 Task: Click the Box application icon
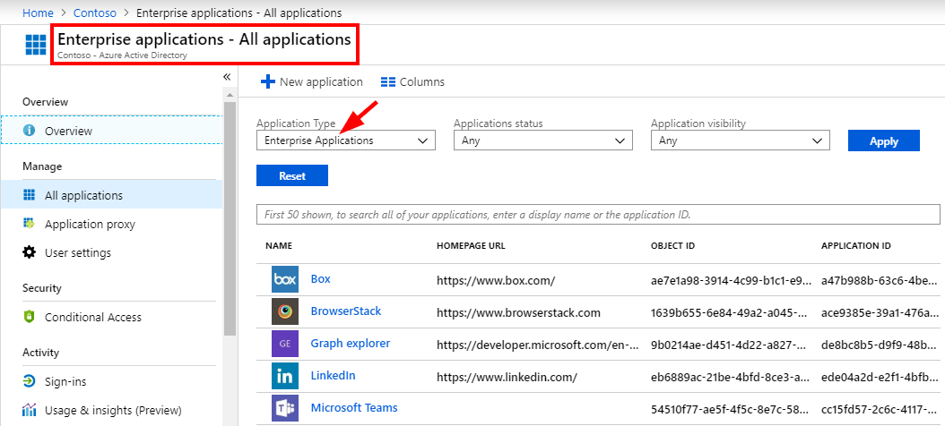[x=284, y=279]
